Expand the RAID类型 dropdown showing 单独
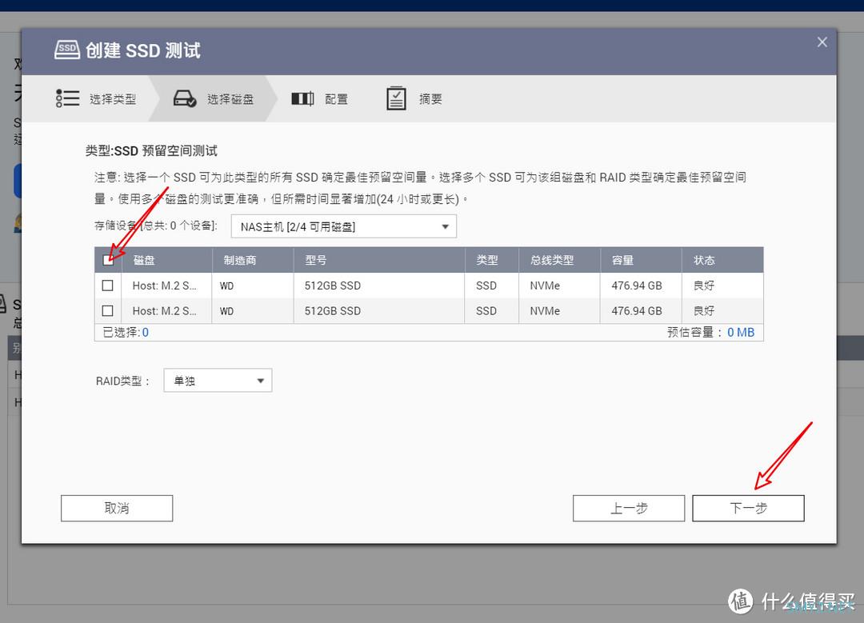The height and width of the screenshot is (623, 864). coord(218,381)
